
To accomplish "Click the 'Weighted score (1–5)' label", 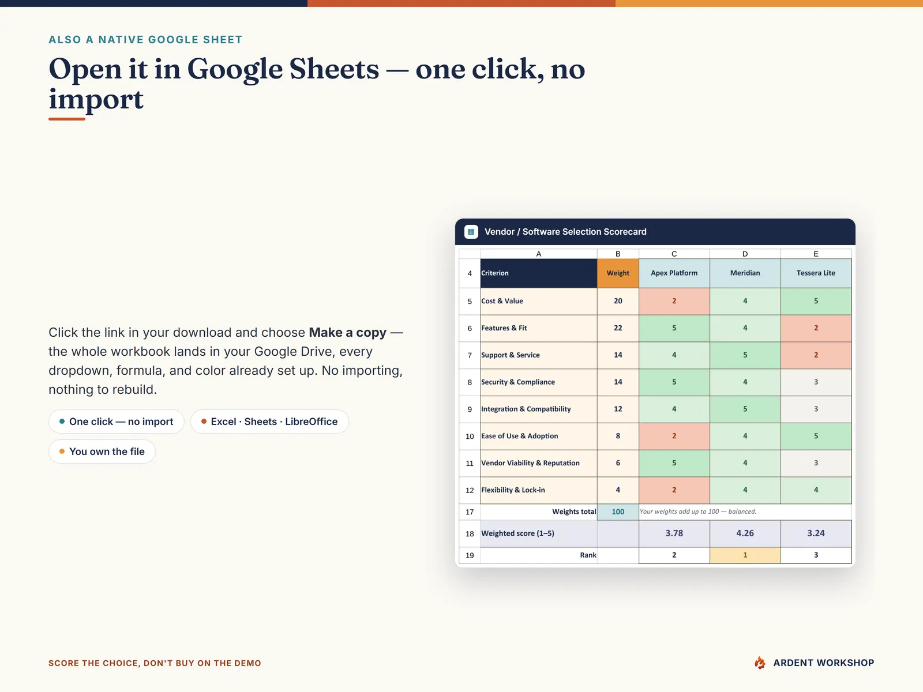I will coord(539,533).
